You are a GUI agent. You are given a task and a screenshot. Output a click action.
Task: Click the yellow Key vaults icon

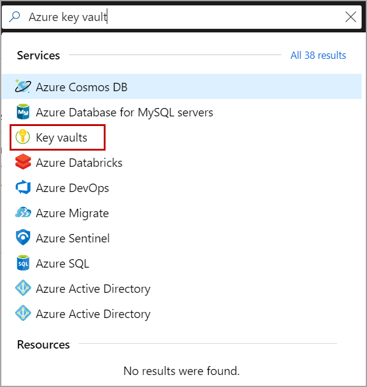[x=23, y=137]
